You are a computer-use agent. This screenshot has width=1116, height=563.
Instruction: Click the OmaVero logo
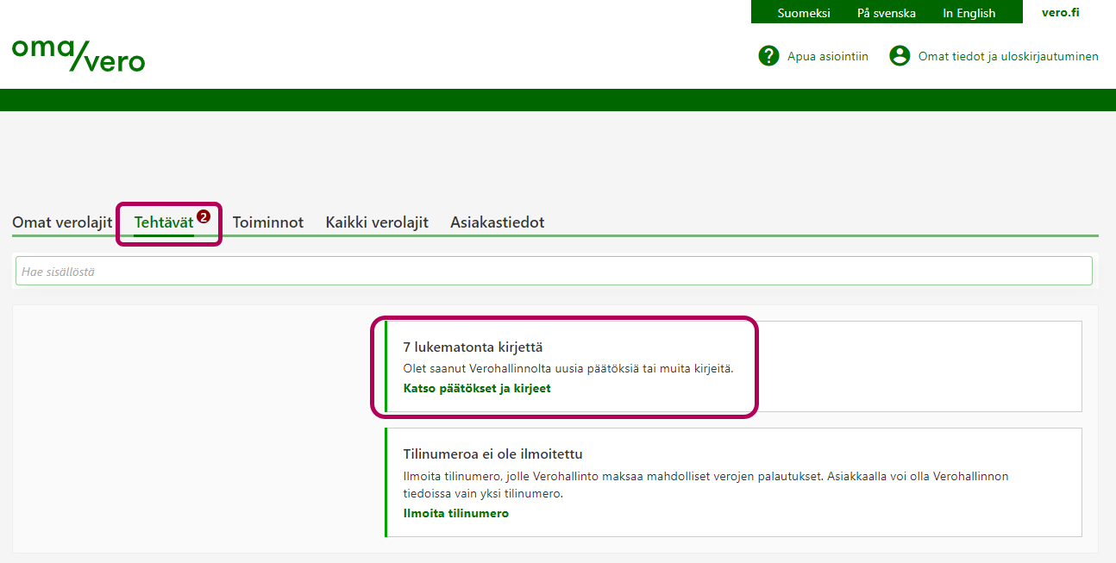78,55
